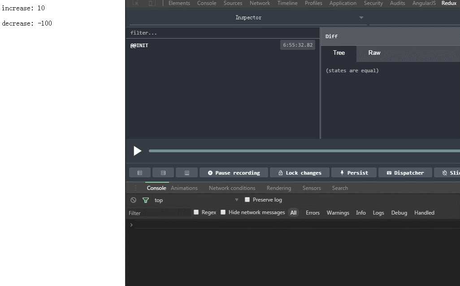This screenshot has height=286, width=460.
Task: Click the Pause recording button
Action: 234,173
